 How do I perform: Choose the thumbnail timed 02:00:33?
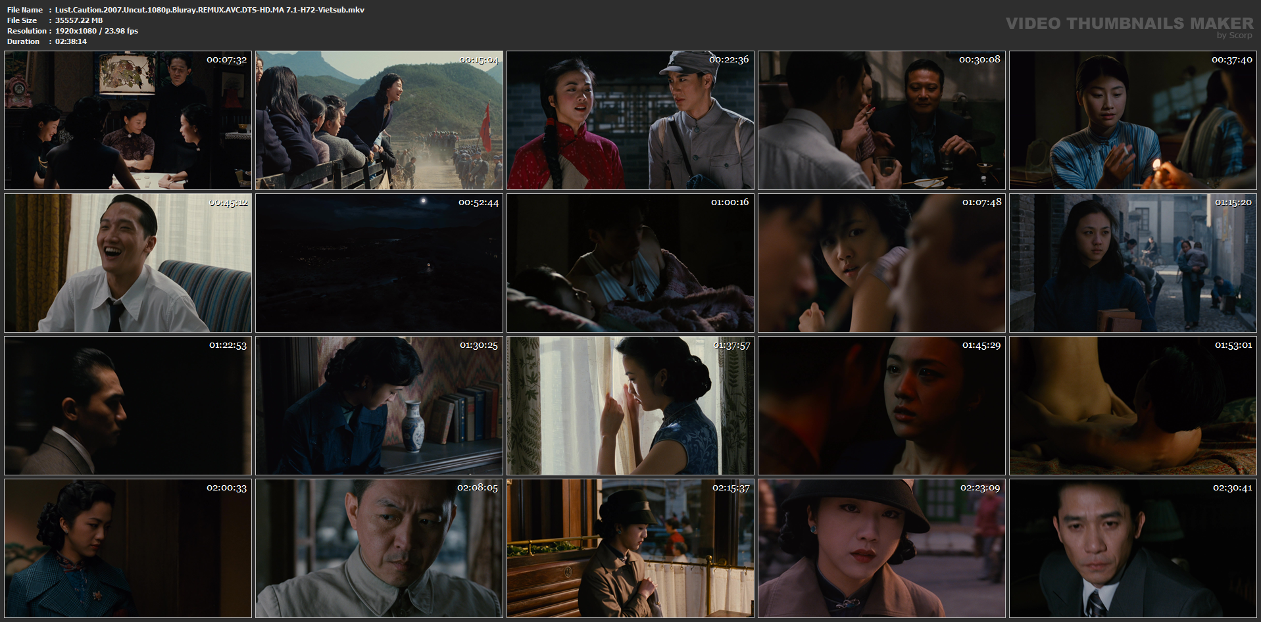(x=128, y=548)
